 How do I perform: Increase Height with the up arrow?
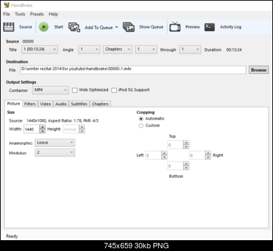click(x=81, y=127)
